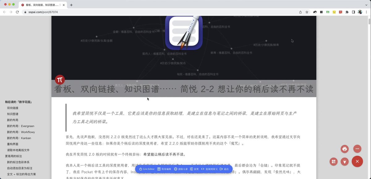Click the dark square arrow extension icon
Screen dimensions: 371x179
[x=321, y=12]
